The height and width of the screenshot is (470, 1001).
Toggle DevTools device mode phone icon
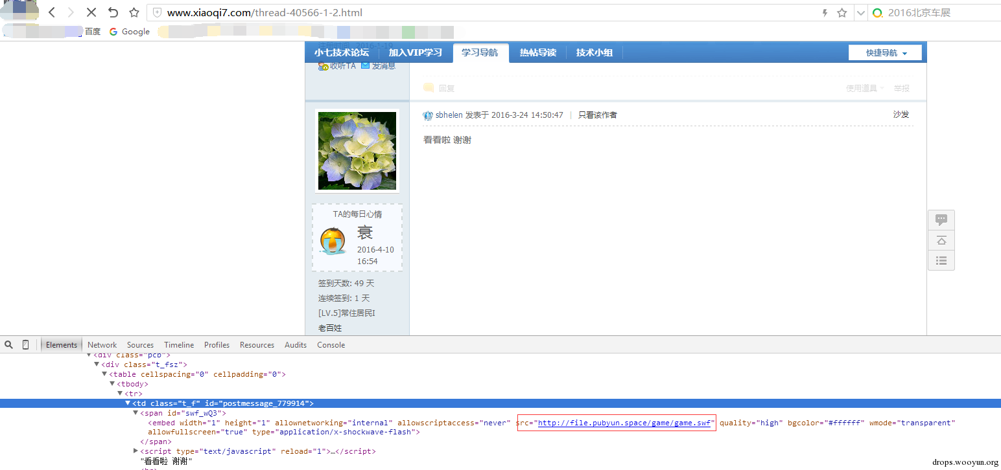click(26, 344)
